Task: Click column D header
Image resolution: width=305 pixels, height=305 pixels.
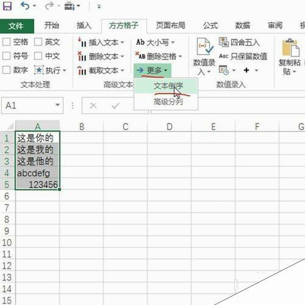Action: pyautogui.click(x=170, y=127)
